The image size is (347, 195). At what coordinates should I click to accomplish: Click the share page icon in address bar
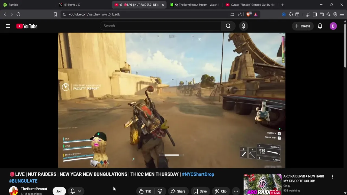[240, 14]
